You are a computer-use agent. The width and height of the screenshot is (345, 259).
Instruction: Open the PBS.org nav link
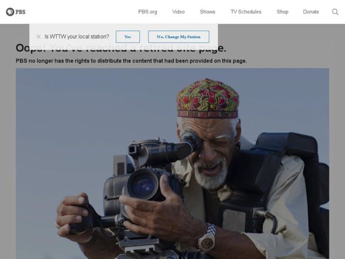(147, 12)
